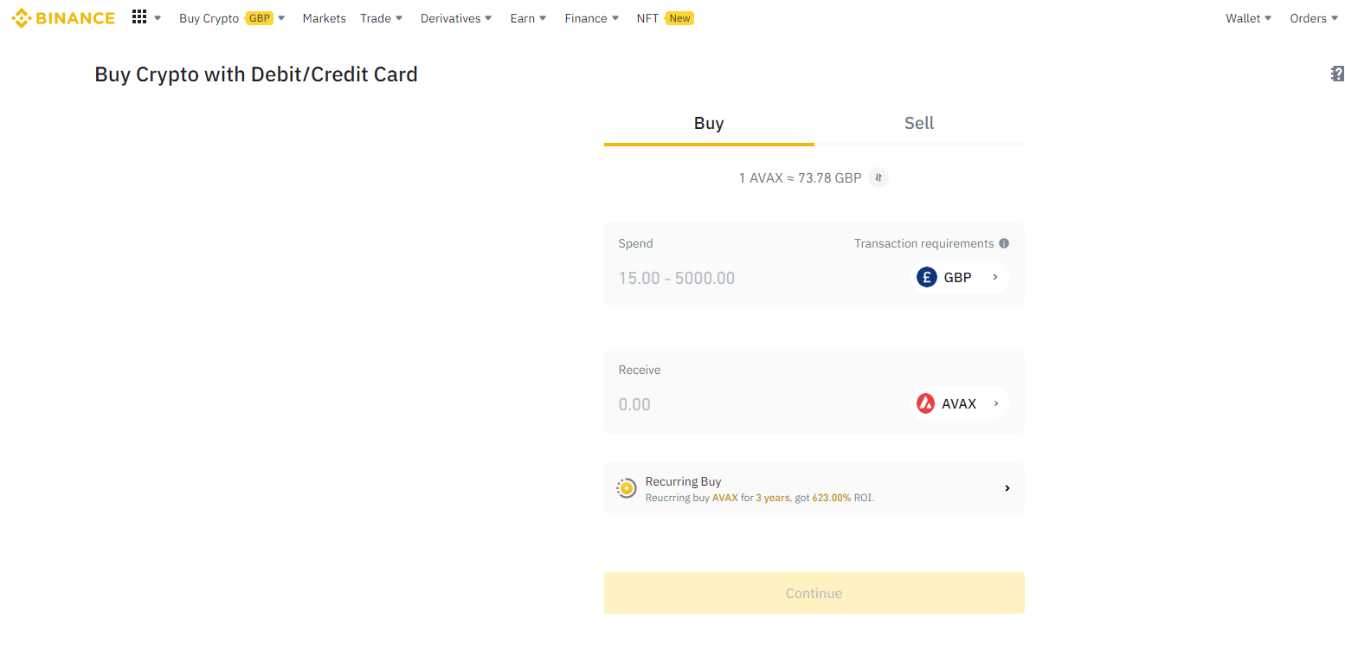Open the Recurring Buy option arrow
Viewport: 1345px width, 657px height.
1007,488
